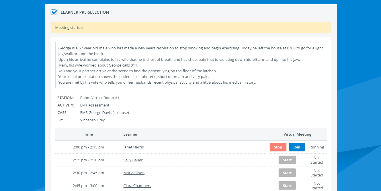Select the Virtual Meeting column header
The height and width of the screenshot is (191, 381).
tap(297, 134)
